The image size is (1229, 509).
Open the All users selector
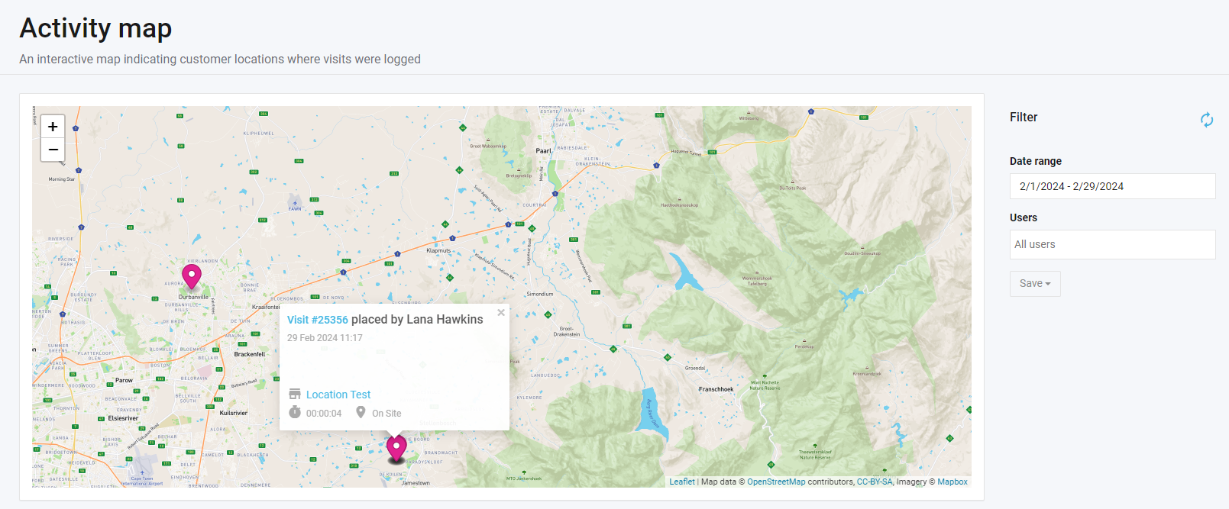[x=1111, y=244]
